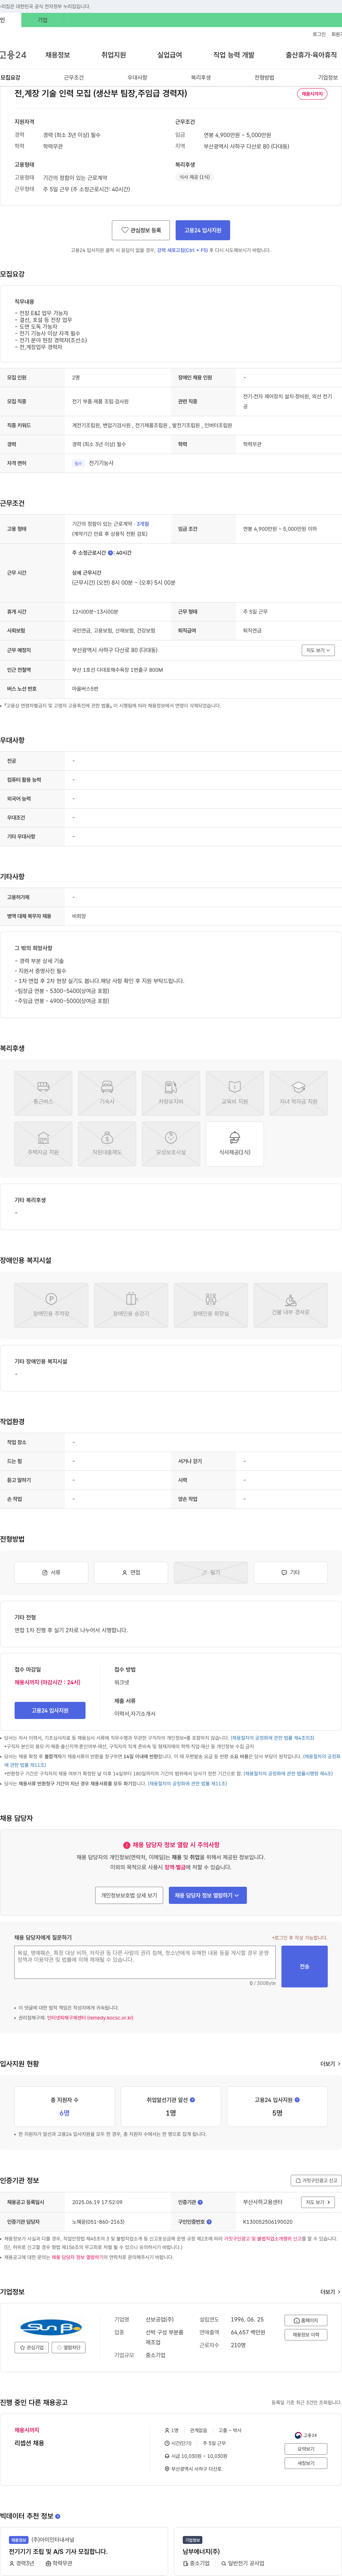The image size is (342, 2576).
Task: Open 더보기 next to 기업정보 heading
Action: [x=330, y=2291]
